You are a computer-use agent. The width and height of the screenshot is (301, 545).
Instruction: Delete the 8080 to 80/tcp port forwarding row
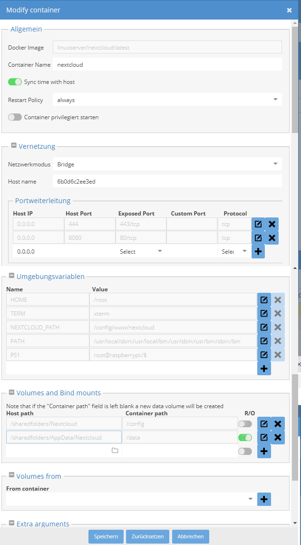click(x=272, y=238)
